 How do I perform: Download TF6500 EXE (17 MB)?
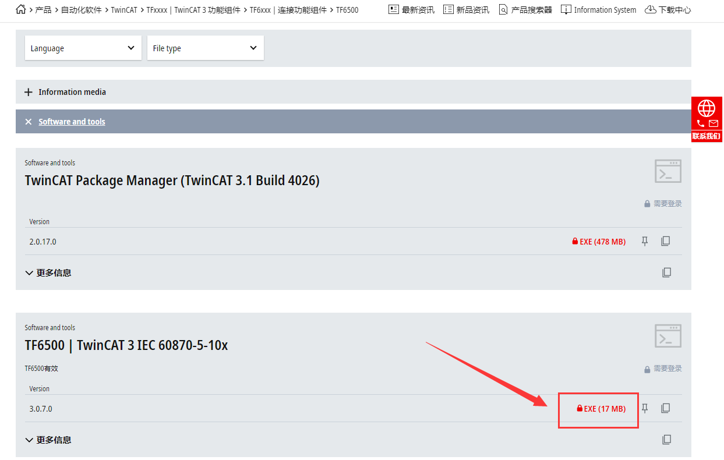(601, 409)
